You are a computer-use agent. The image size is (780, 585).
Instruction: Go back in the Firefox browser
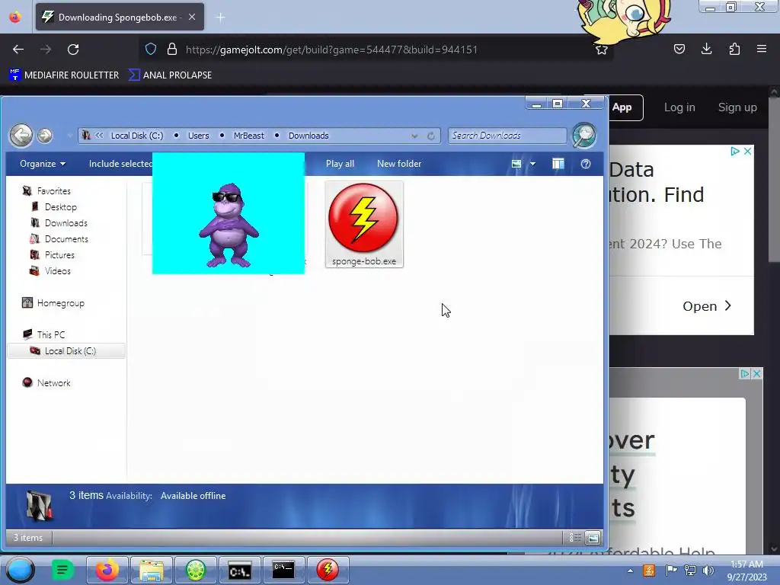(18, 50)
